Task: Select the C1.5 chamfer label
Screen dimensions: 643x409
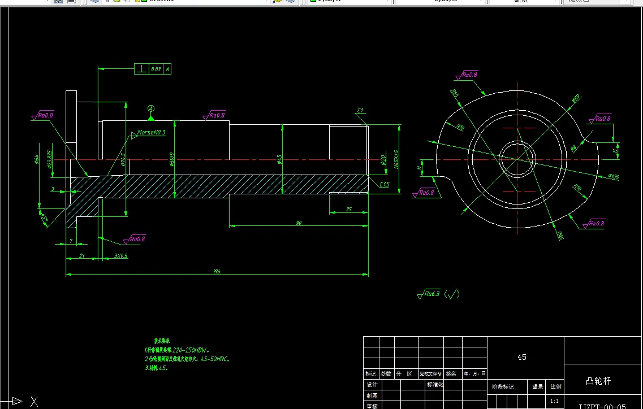Action: tap(385, 184)
